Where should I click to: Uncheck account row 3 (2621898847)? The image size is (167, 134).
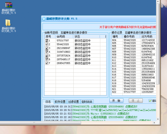click(x=47, y=48)
